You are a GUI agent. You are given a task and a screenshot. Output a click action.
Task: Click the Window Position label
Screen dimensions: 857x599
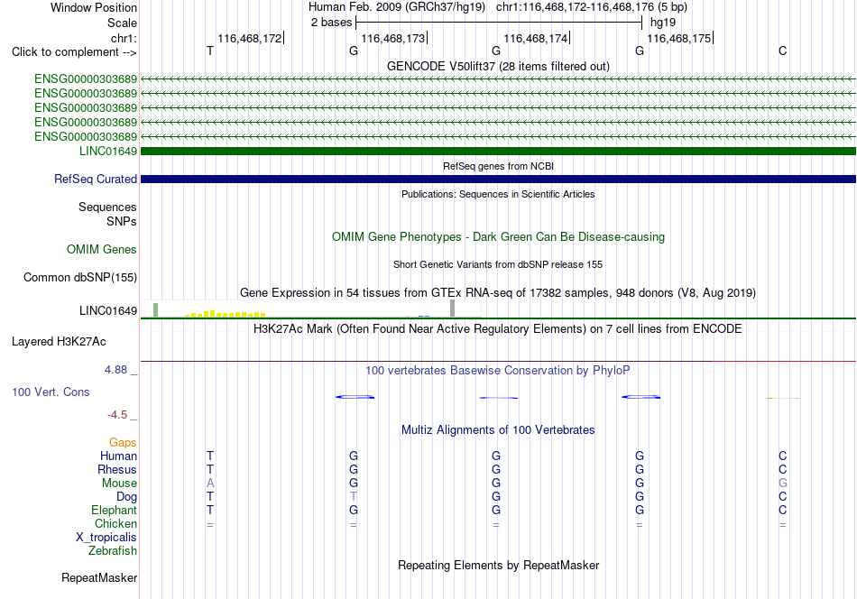click(x=94, y=7)
